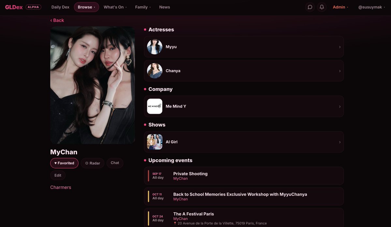Open the Charmers link

(61, 187)
